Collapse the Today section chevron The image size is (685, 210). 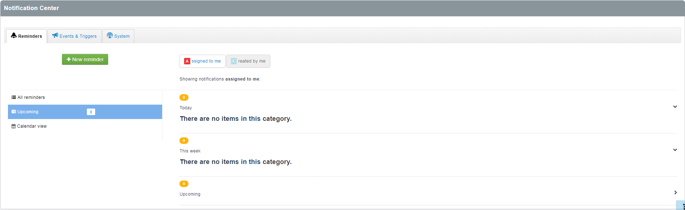pyautogui.click(x=675, y=107)
